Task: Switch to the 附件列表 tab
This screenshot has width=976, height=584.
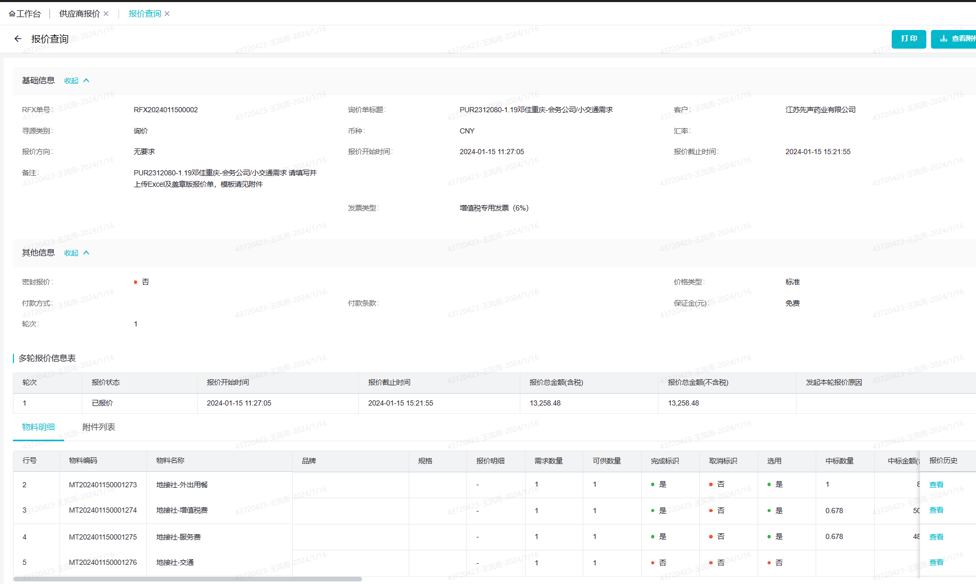Action: click(99, 427)
